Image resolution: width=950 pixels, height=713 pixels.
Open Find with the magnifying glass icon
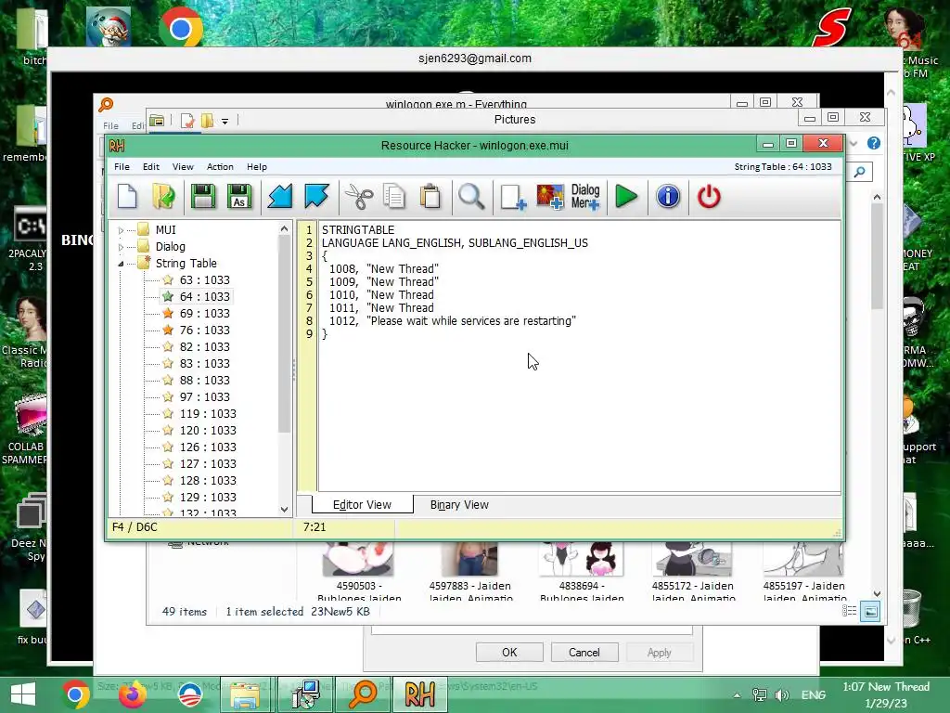[471, 197]
